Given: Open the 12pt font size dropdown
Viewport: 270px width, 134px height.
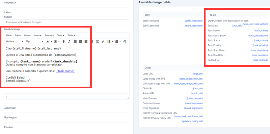Looking at the screenshot, I should [34, 41].
